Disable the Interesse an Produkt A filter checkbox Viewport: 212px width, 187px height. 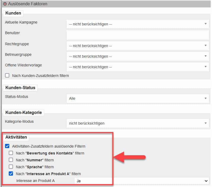11,174
